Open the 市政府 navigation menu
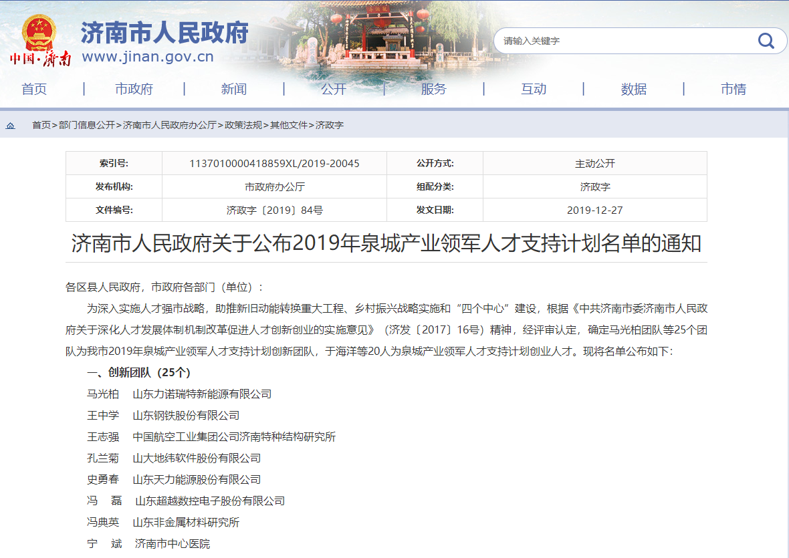This screenshot has width=789, height=558. (134, 89)
